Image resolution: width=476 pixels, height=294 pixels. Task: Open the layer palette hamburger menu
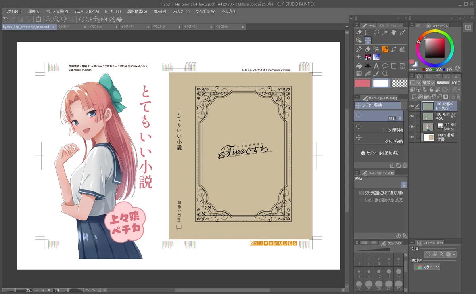411,76
